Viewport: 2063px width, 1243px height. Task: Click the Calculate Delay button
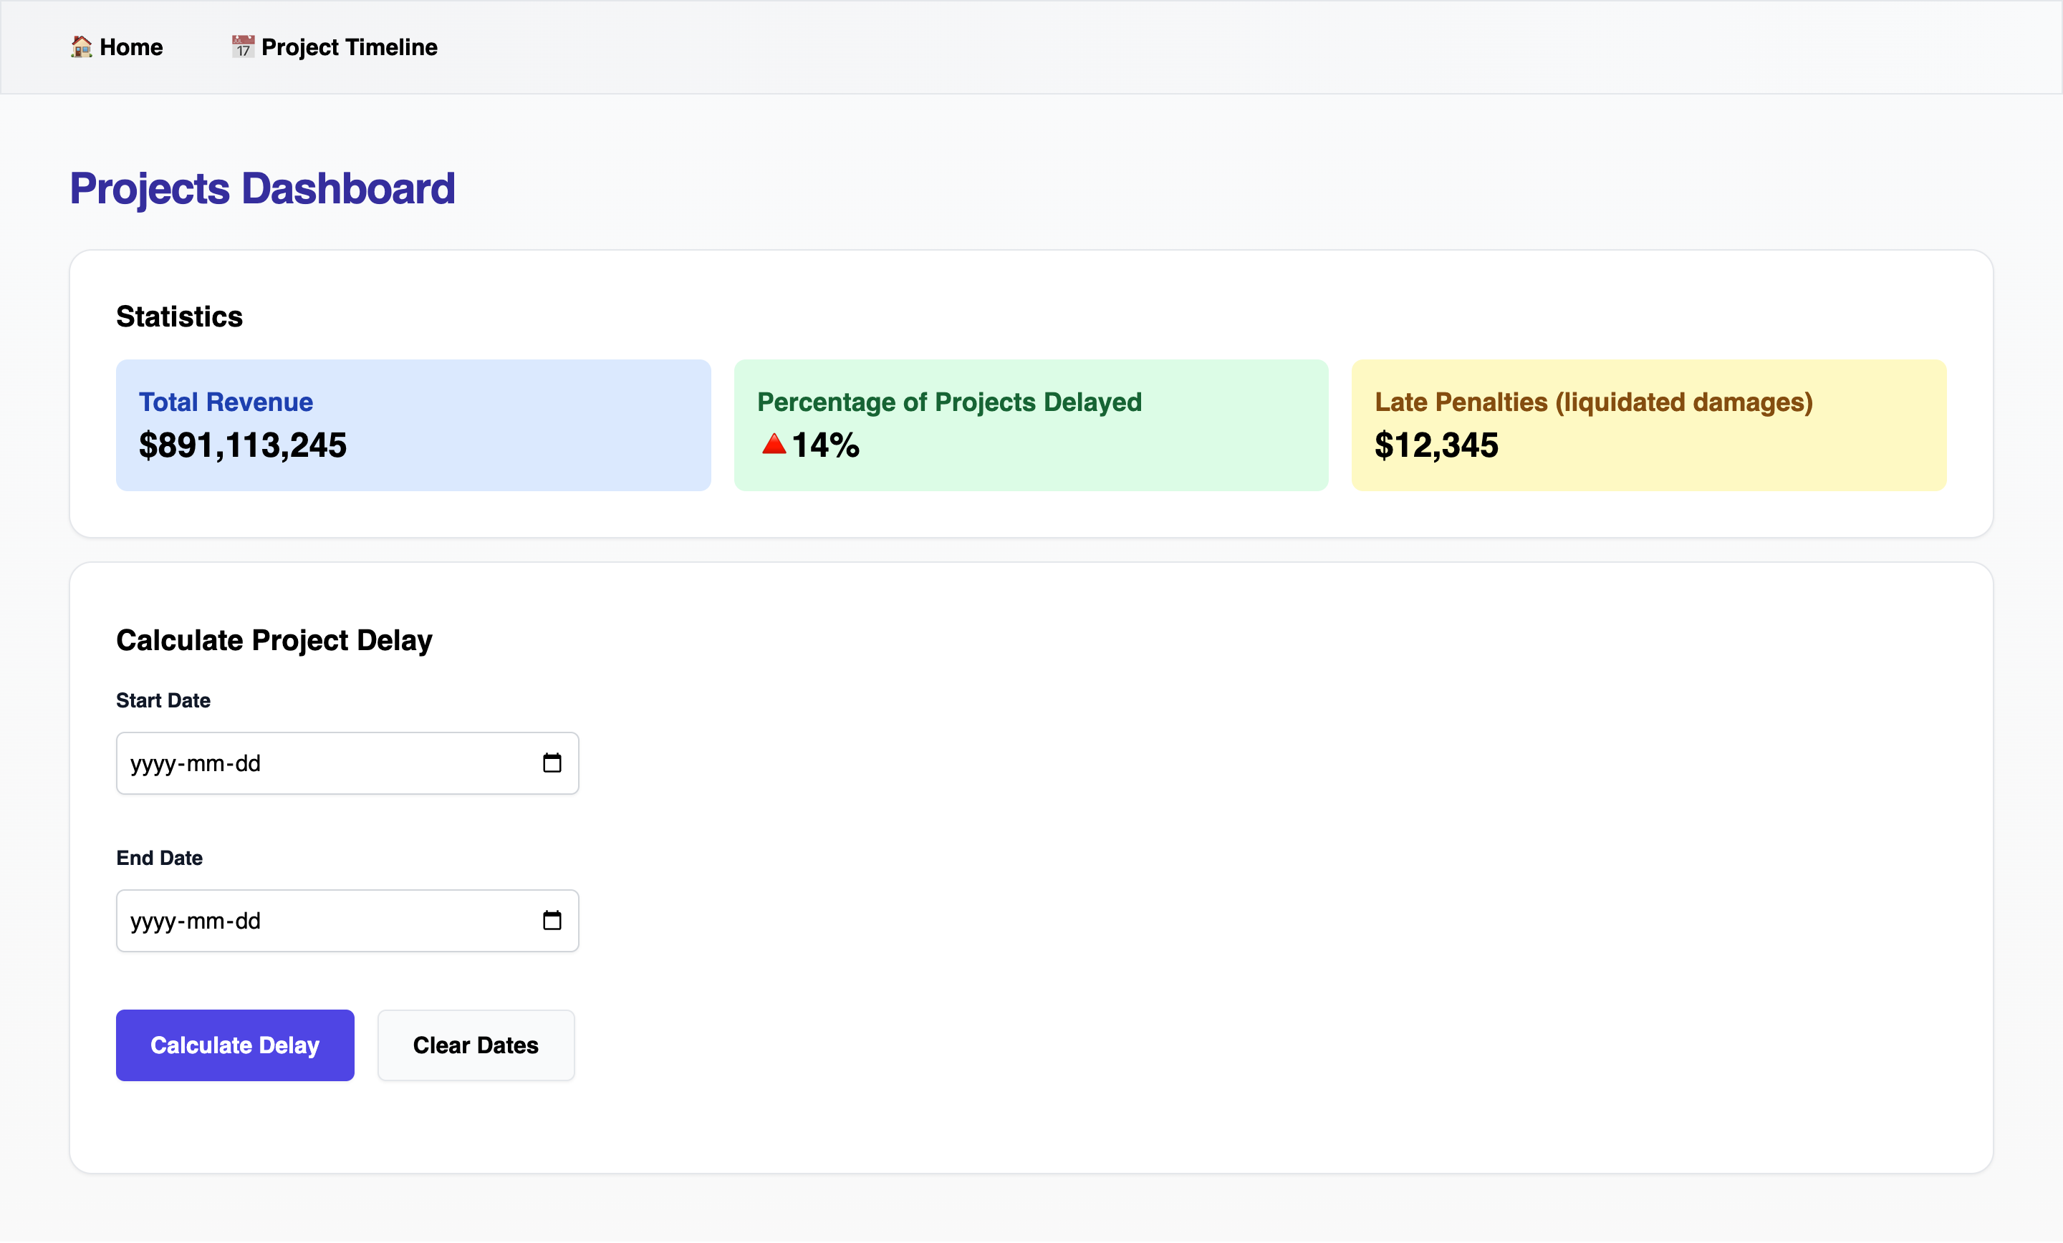tap(234, 1044)
